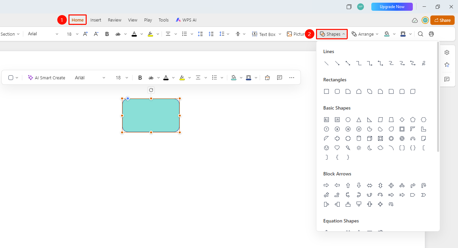Toggle Bold in the main ribbon
This screenshot has width=458, height=248.
click(107, 34)
